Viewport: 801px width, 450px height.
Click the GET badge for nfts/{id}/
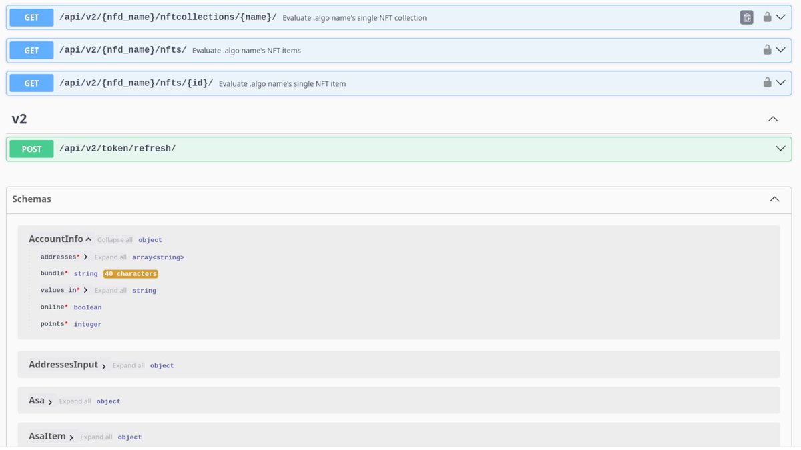[x=32, y=83]
